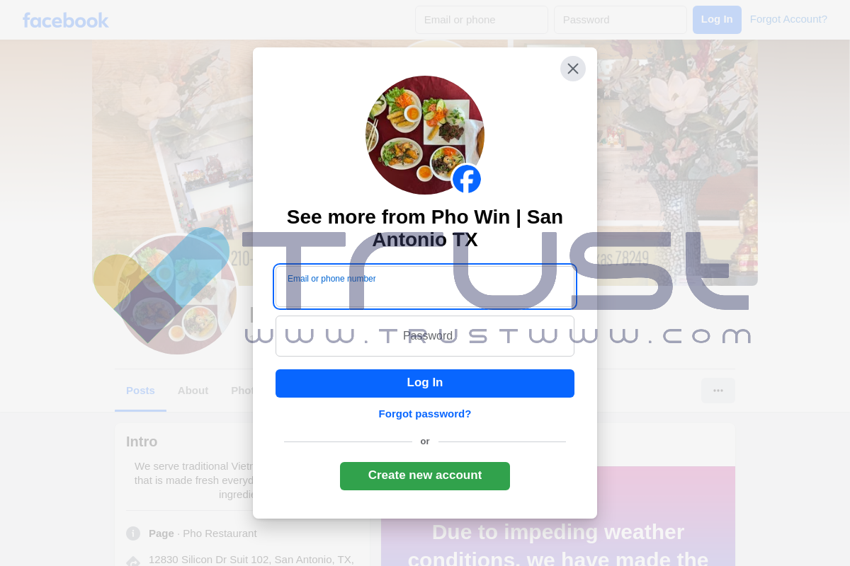Close the login dialog with X icon
The height and width of the screenshot is (566, 850).
click(573, 69)
